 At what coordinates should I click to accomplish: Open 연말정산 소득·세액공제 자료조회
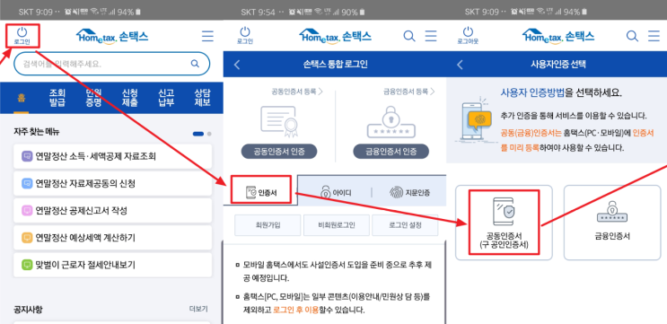coord(113,157)
